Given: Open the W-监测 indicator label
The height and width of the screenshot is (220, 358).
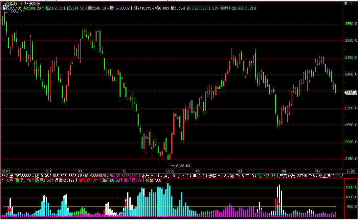Looking at the screenshot, I should tap(8, 180).
